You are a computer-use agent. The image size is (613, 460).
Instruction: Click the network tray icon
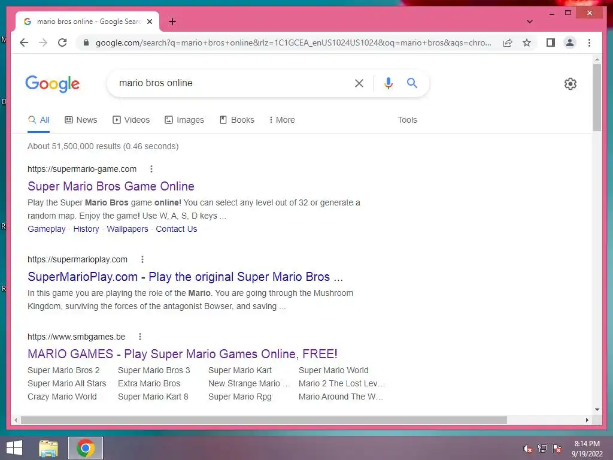tap(542, 449)
